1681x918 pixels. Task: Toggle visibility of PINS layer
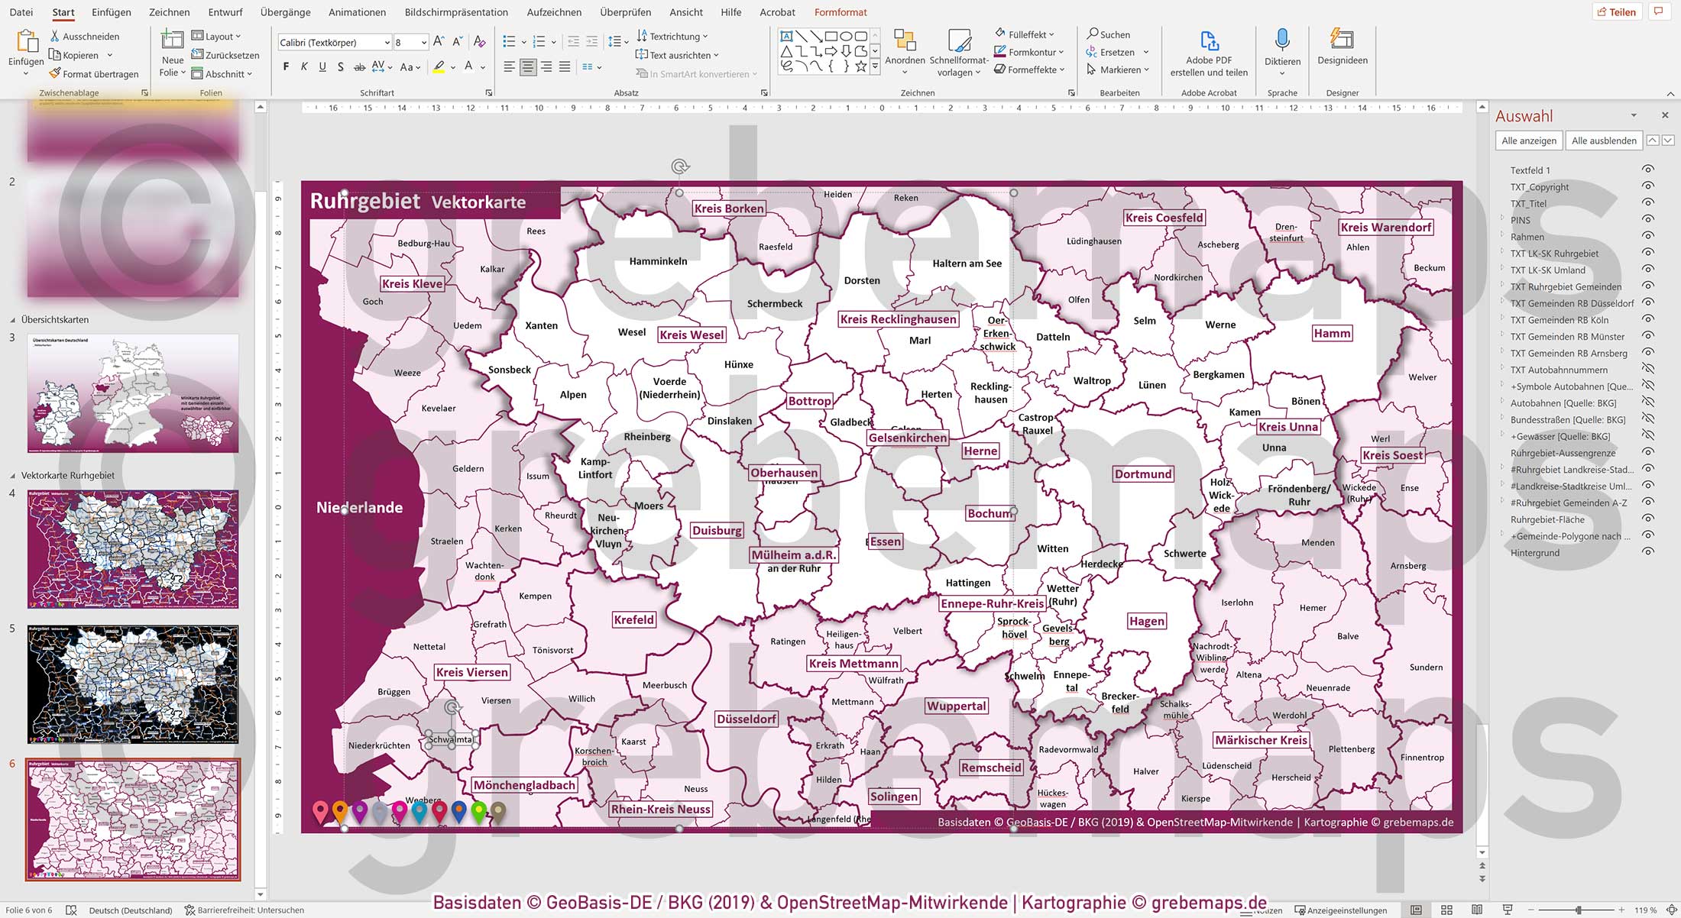coord(1648,220)
